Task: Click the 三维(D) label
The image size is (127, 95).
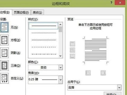Action: click(x=16, y=66)
